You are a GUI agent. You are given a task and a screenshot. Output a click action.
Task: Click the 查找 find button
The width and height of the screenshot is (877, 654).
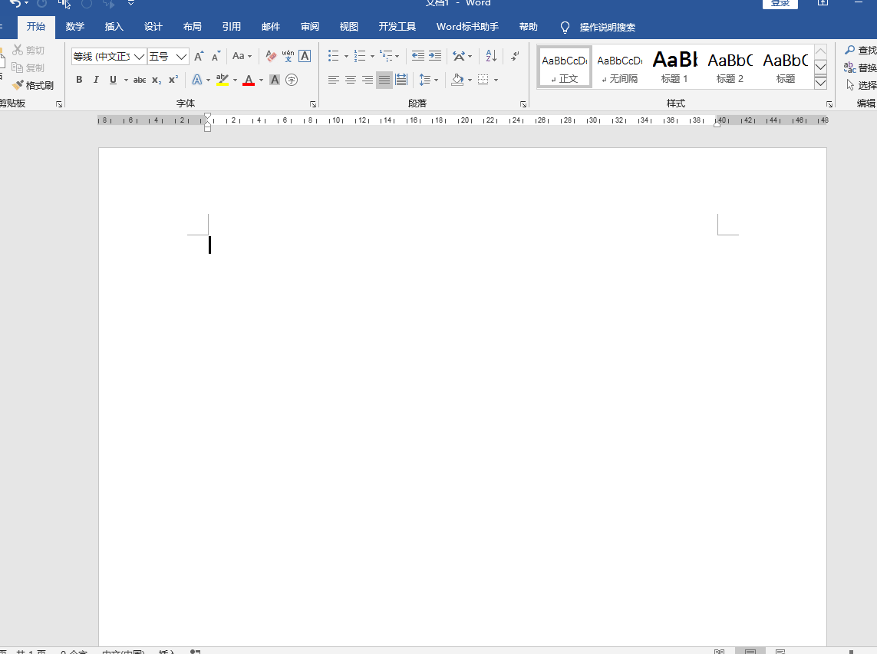click(x=860, y=51)
